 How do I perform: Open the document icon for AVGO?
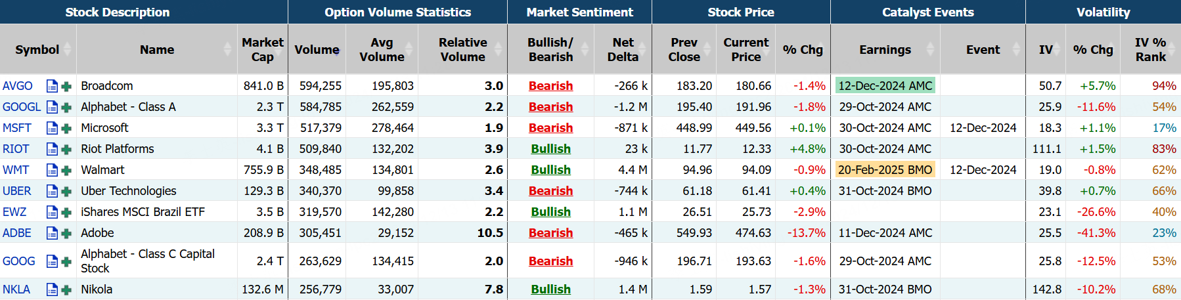52,86
